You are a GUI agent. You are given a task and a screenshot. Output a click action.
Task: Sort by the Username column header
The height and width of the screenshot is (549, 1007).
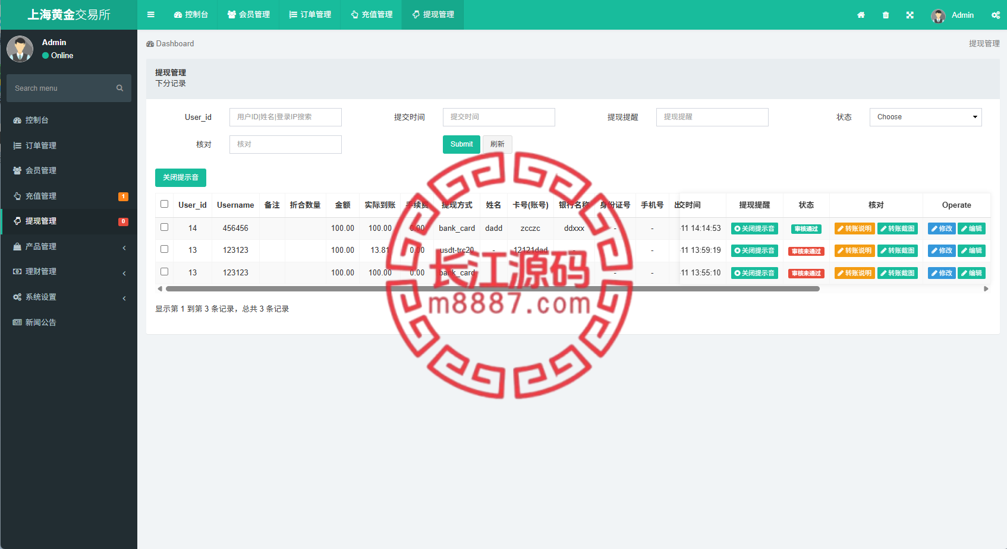point(235,205)
